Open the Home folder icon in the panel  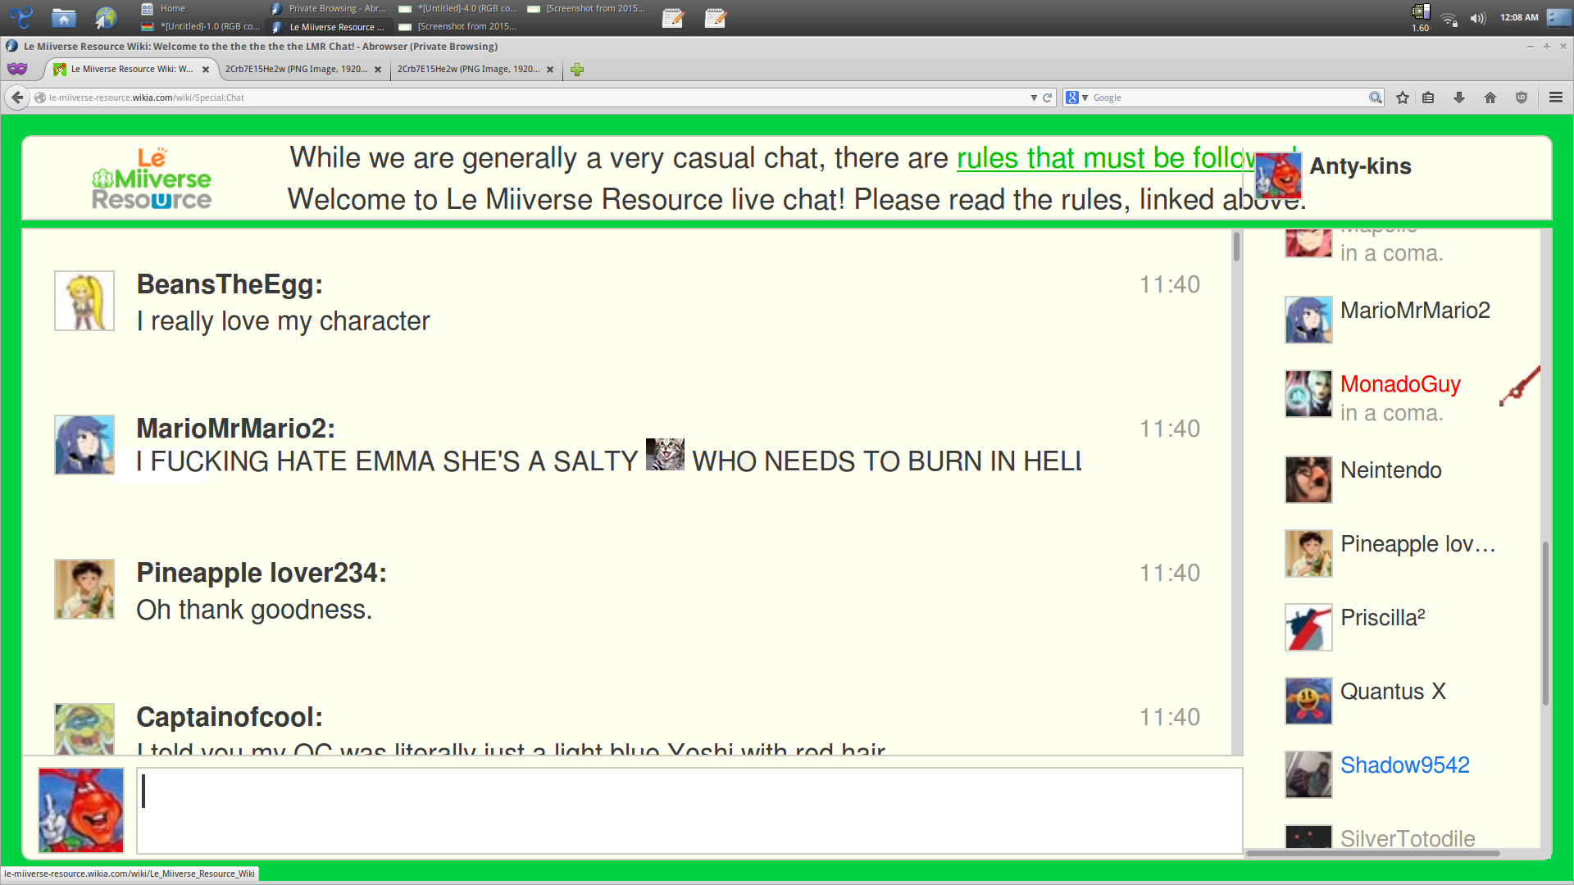point(63,17)
